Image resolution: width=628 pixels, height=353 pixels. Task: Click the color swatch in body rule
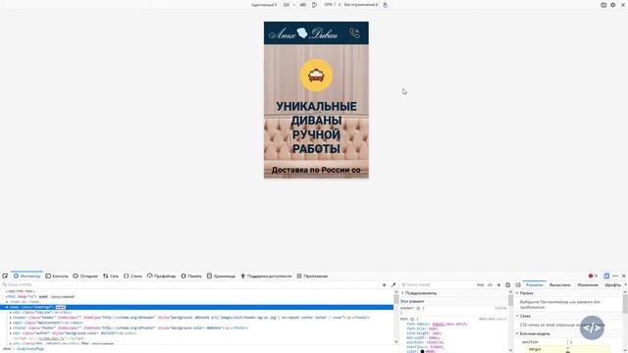tap(422, 351)
